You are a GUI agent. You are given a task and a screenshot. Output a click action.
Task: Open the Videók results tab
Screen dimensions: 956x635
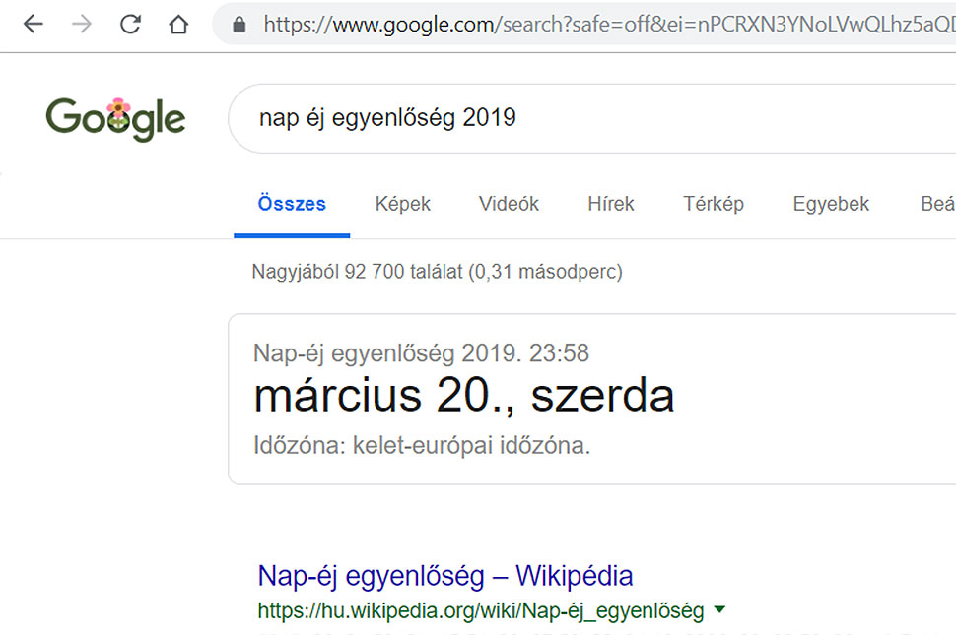pyautogui.click(x=509, y=204)
